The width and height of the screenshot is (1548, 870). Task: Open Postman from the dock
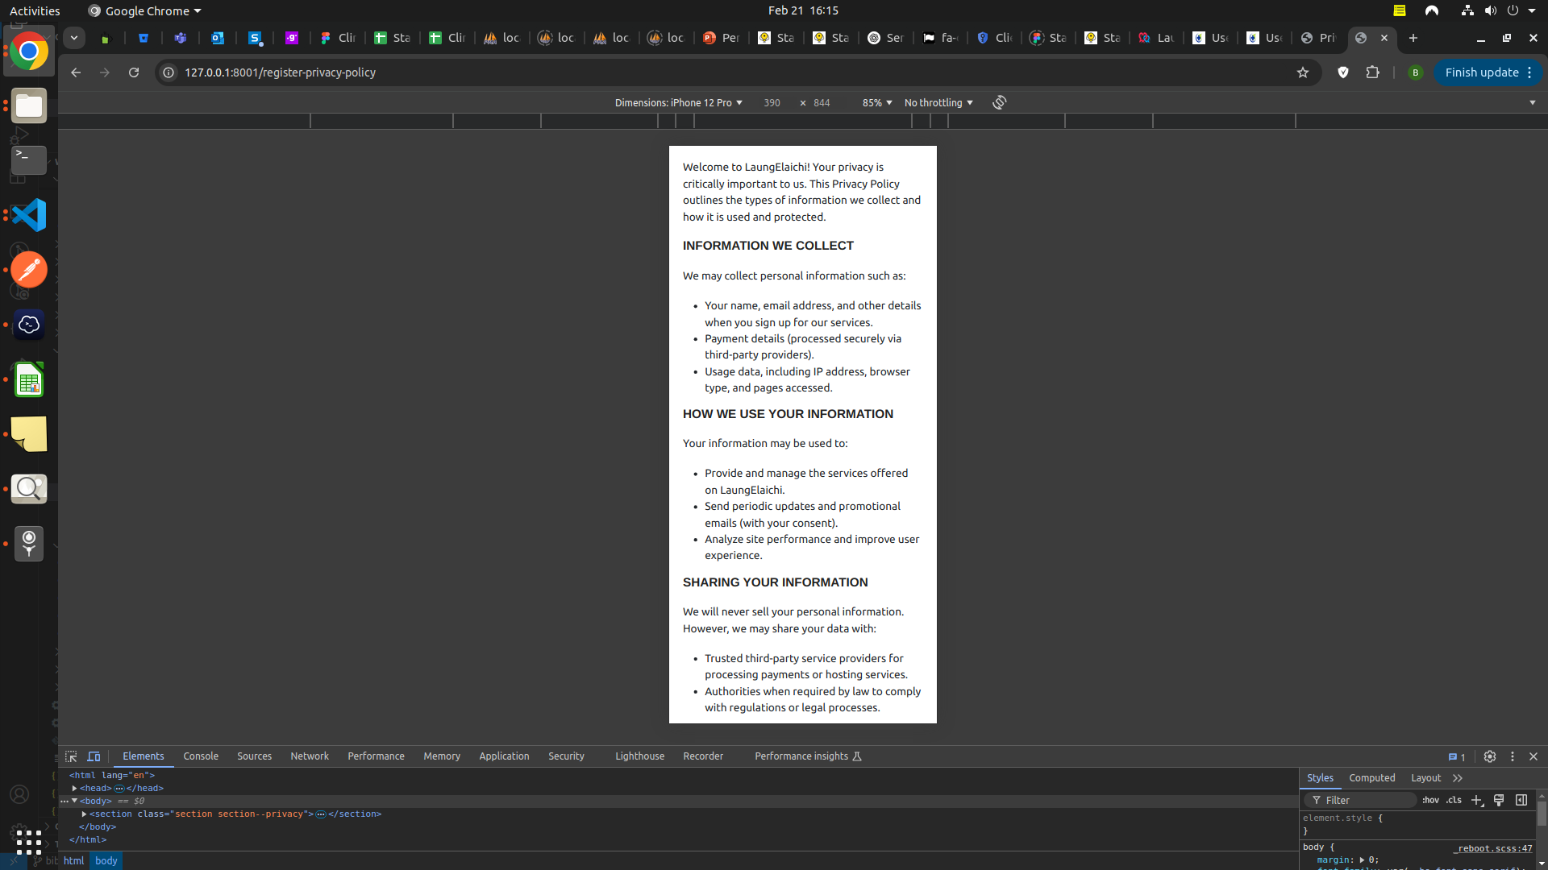pos(29,270)
